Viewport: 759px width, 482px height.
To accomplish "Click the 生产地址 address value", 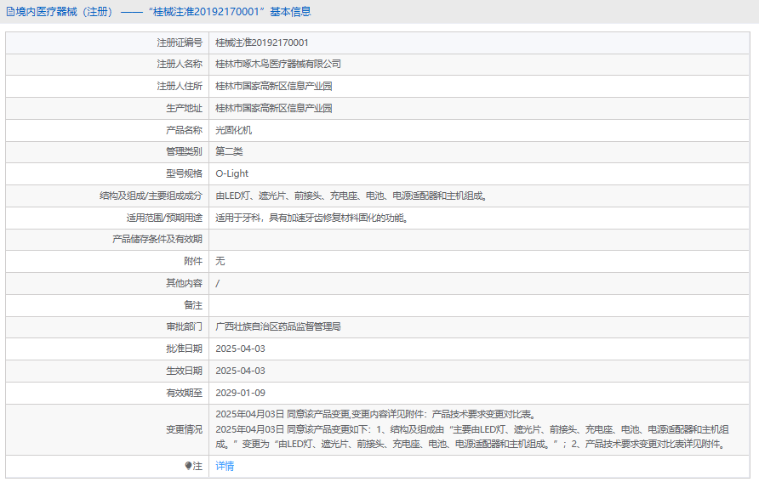I will coord(274,108).
